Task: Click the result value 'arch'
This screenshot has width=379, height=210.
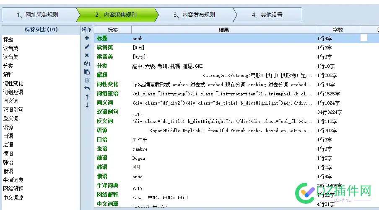Action: click(138, 38)
